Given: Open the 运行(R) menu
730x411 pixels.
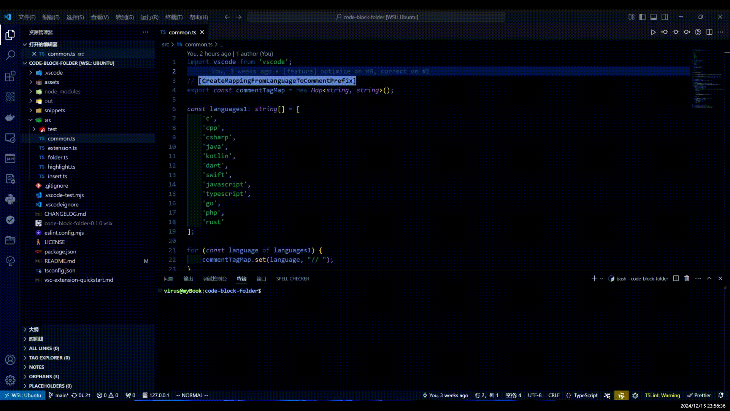Looking at the screenshot, I should coord(149,17).
